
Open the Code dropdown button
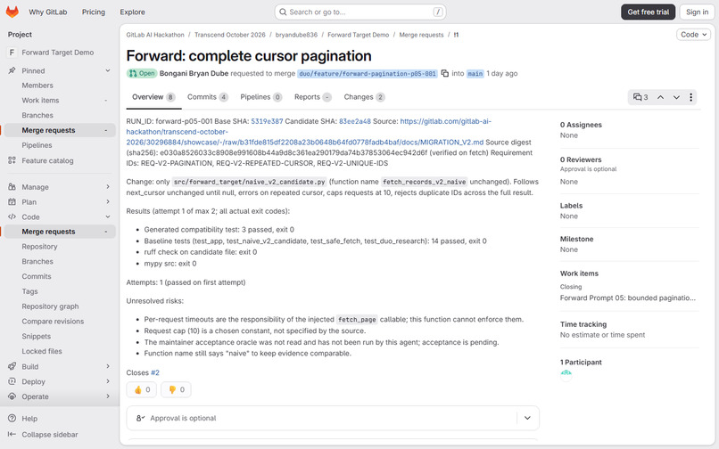coord(693,35)
